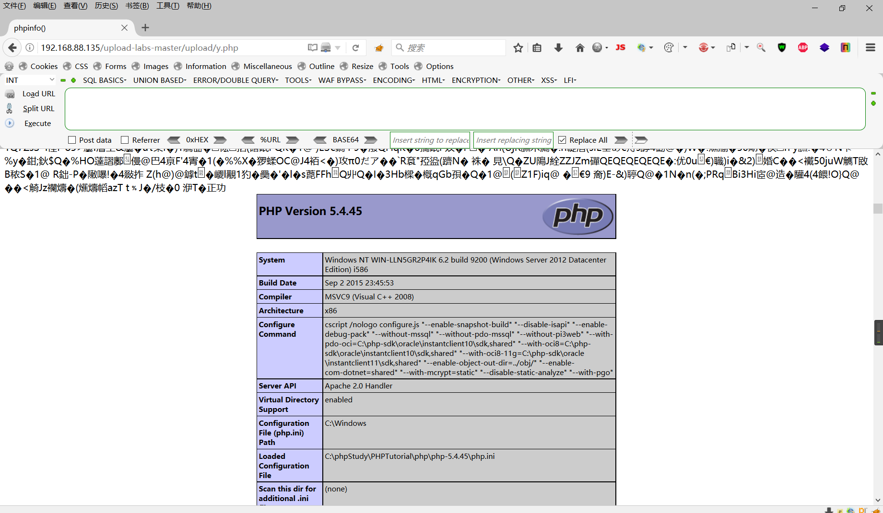Viewport: 883px width, 513px height.
Task: Decode 0xHEX with left arrow
Action: tap(174, 140)
